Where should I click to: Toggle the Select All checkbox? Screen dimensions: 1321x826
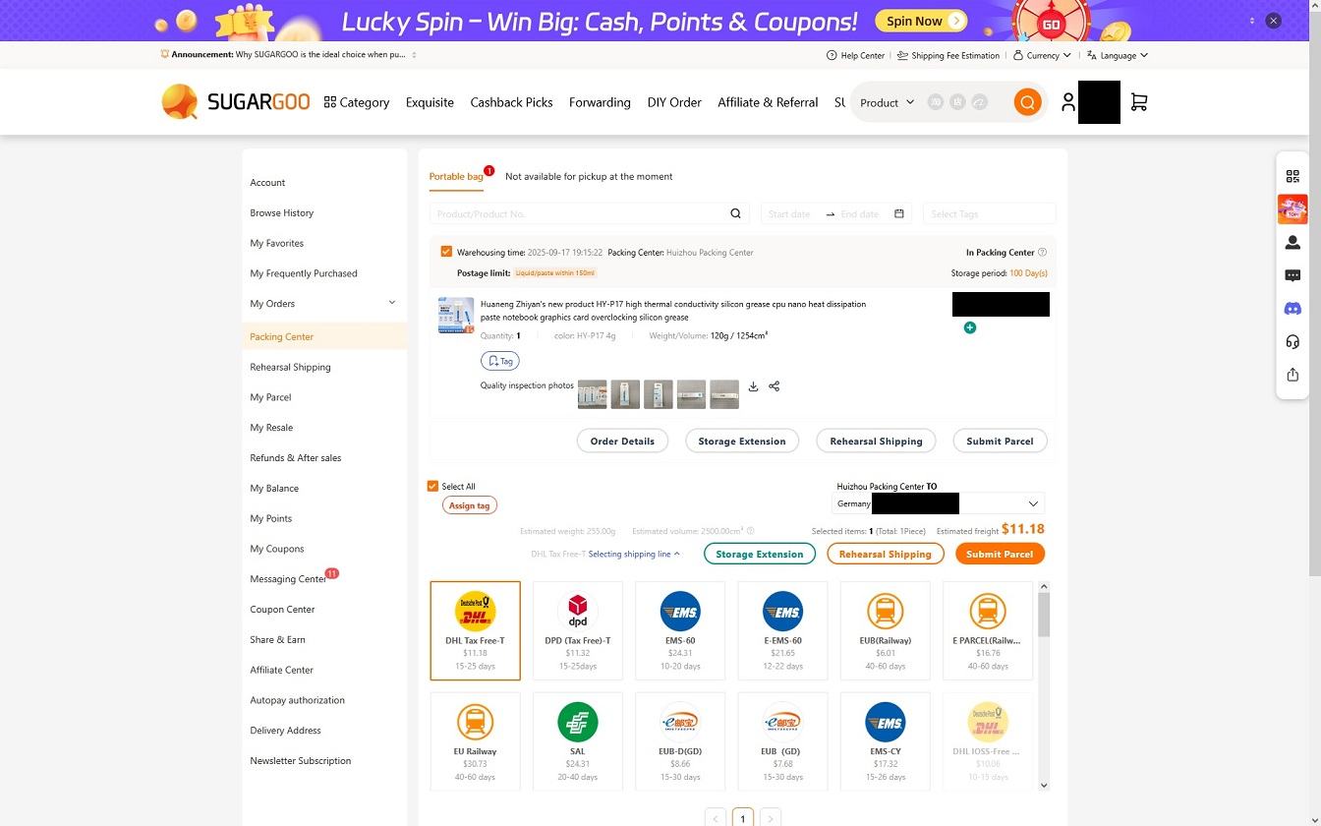click(x=432, y=486)
